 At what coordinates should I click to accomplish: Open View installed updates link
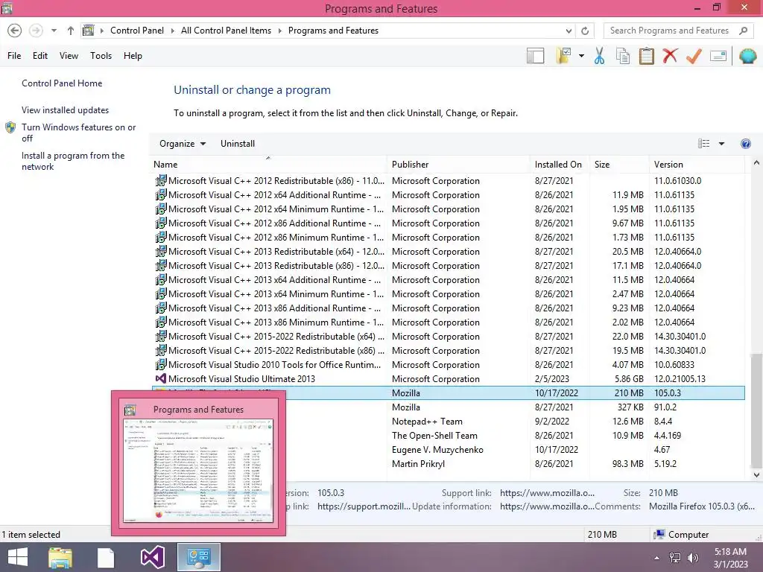[66, 110]
